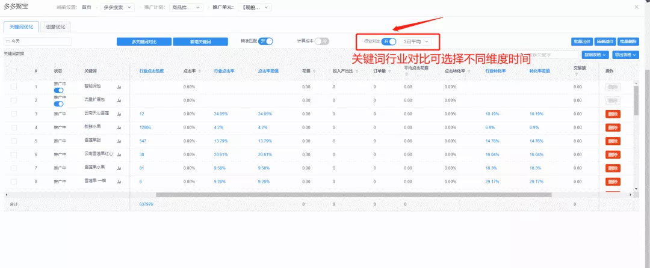Click industry conversion rate 29.17% for 雪莲果 一箱
This screenshot has height=268, width=650.
click(x=492, y=182)
